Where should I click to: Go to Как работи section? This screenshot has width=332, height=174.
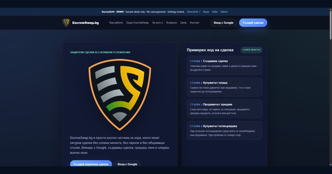click(x=116, y=23)
